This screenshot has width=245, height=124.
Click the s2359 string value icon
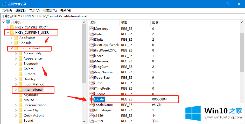coord(92,121)
